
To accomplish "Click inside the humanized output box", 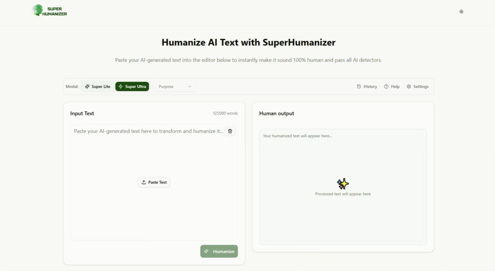I will 343,160.
